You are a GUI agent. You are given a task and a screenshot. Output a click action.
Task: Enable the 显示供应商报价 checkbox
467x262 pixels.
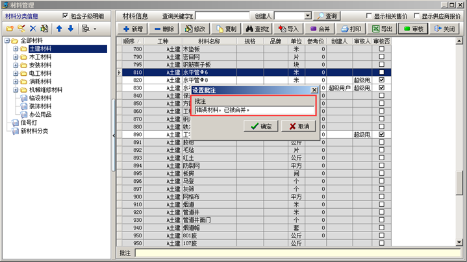[416, 16]
